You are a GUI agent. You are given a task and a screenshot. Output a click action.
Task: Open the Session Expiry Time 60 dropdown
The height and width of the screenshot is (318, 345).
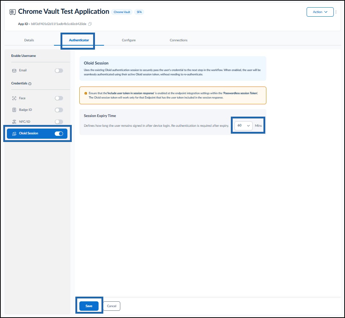[244, 126]
